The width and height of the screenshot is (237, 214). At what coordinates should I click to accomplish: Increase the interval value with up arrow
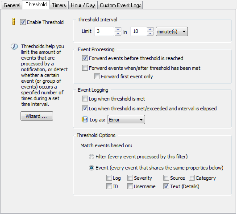150,29
